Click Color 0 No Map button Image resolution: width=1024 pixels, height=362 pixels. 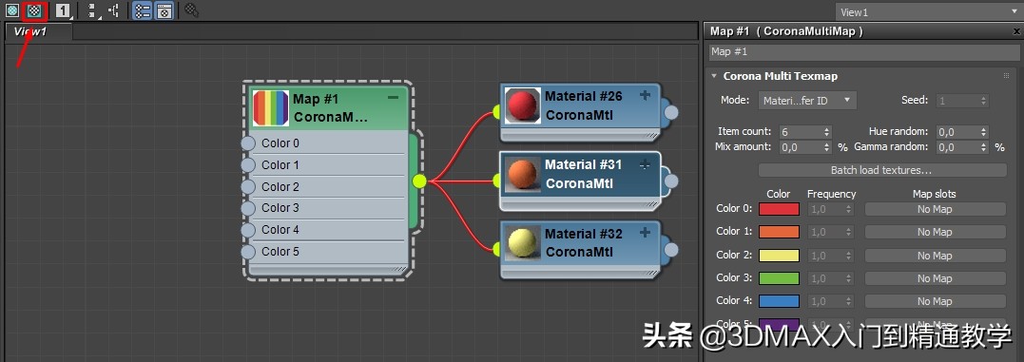click(x=935, y=209)
